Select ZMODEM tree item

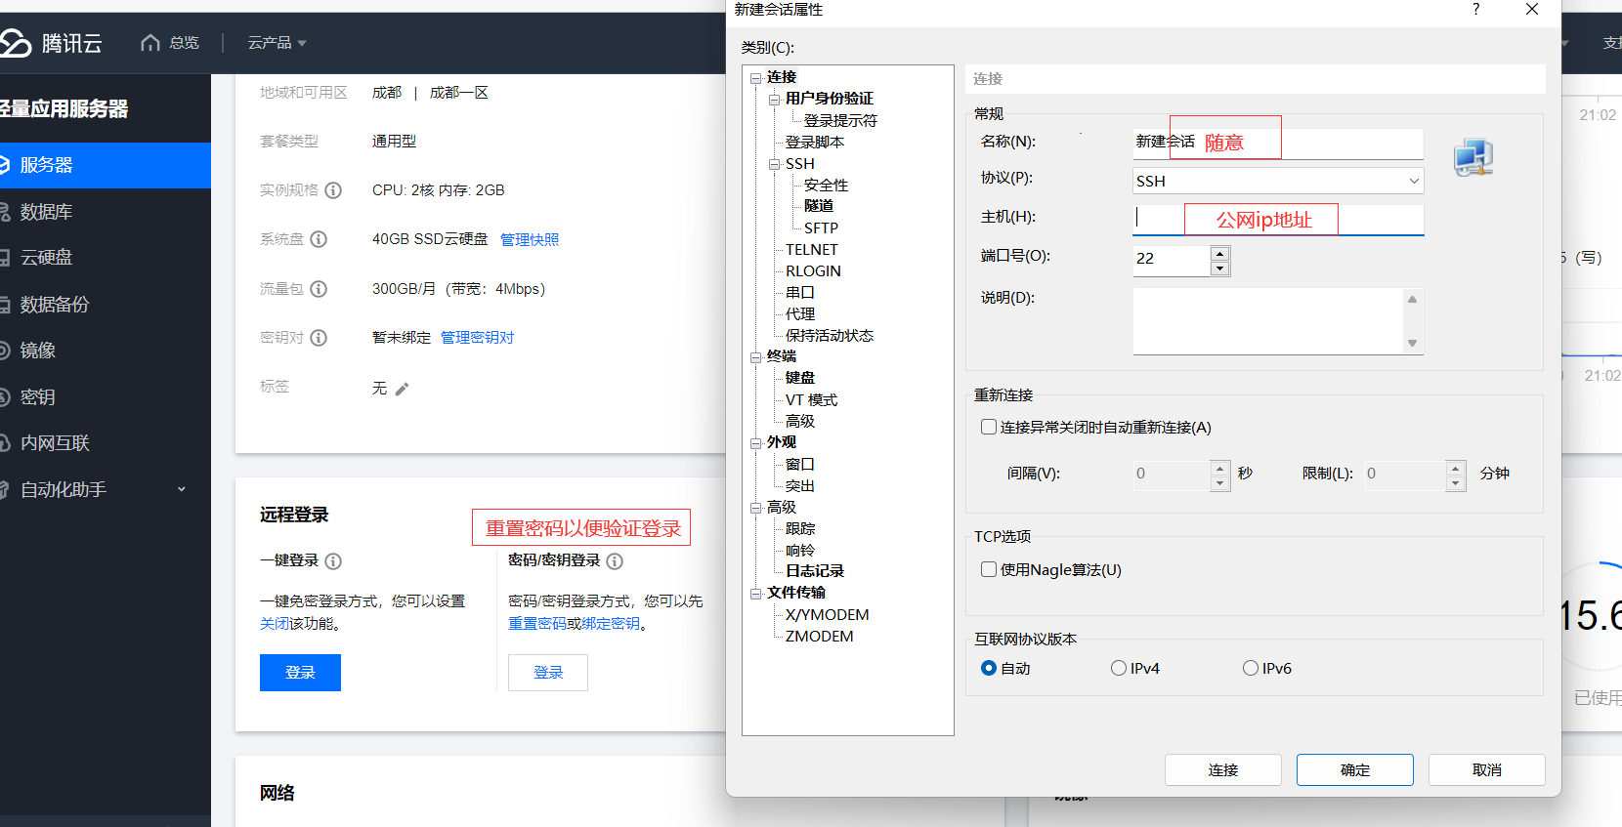(819, 636)
